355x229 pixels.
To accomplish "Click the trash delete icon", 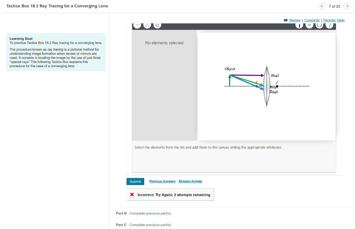I will 157,25.
